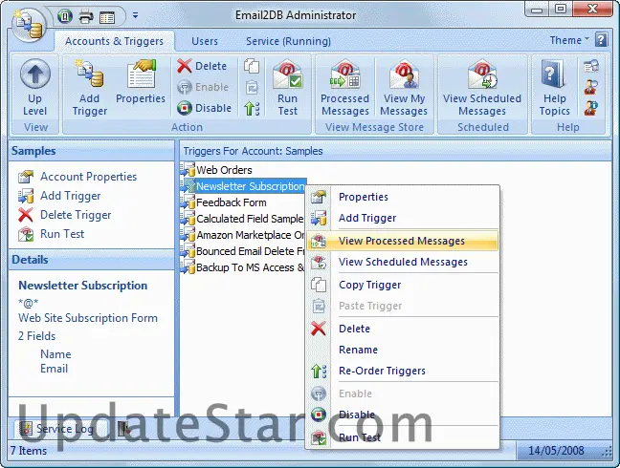620x468 pixels.
Task: Choose Properties in the context menu
Action: tap(403, 197)
